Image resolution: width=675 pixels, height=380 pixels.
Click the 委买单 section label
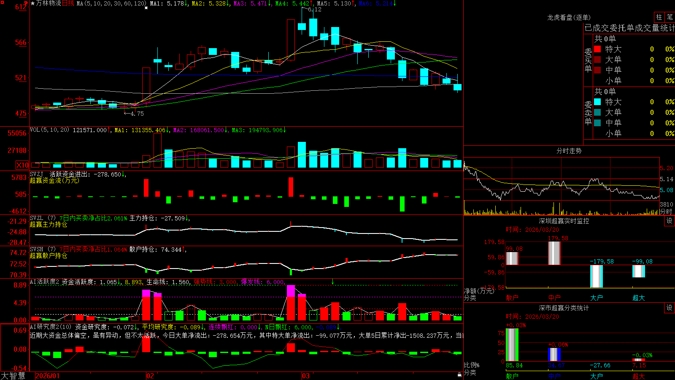[588, 60]
